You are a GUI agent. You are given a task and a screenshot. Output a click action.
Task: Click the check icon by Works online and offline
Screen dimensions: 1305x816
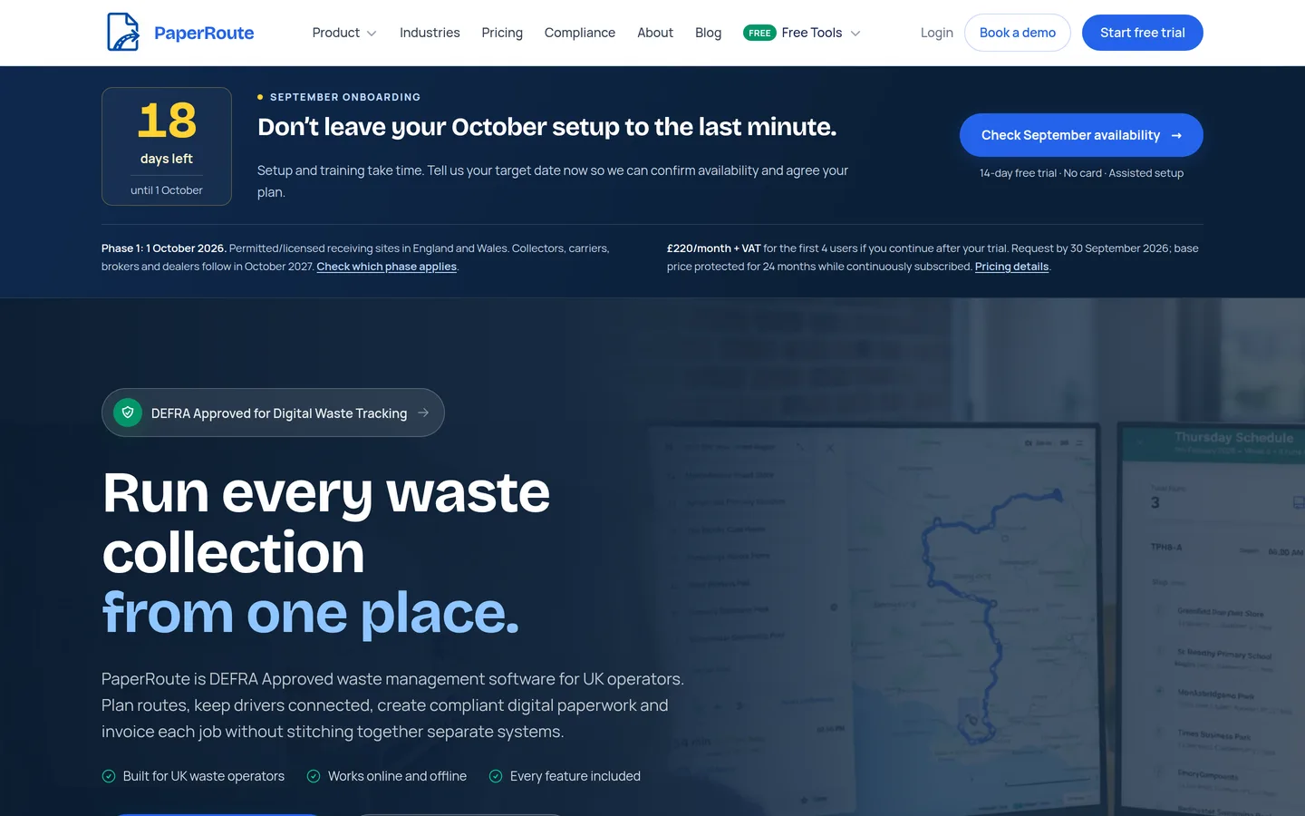pyautogui.click(x=314, y=776)
